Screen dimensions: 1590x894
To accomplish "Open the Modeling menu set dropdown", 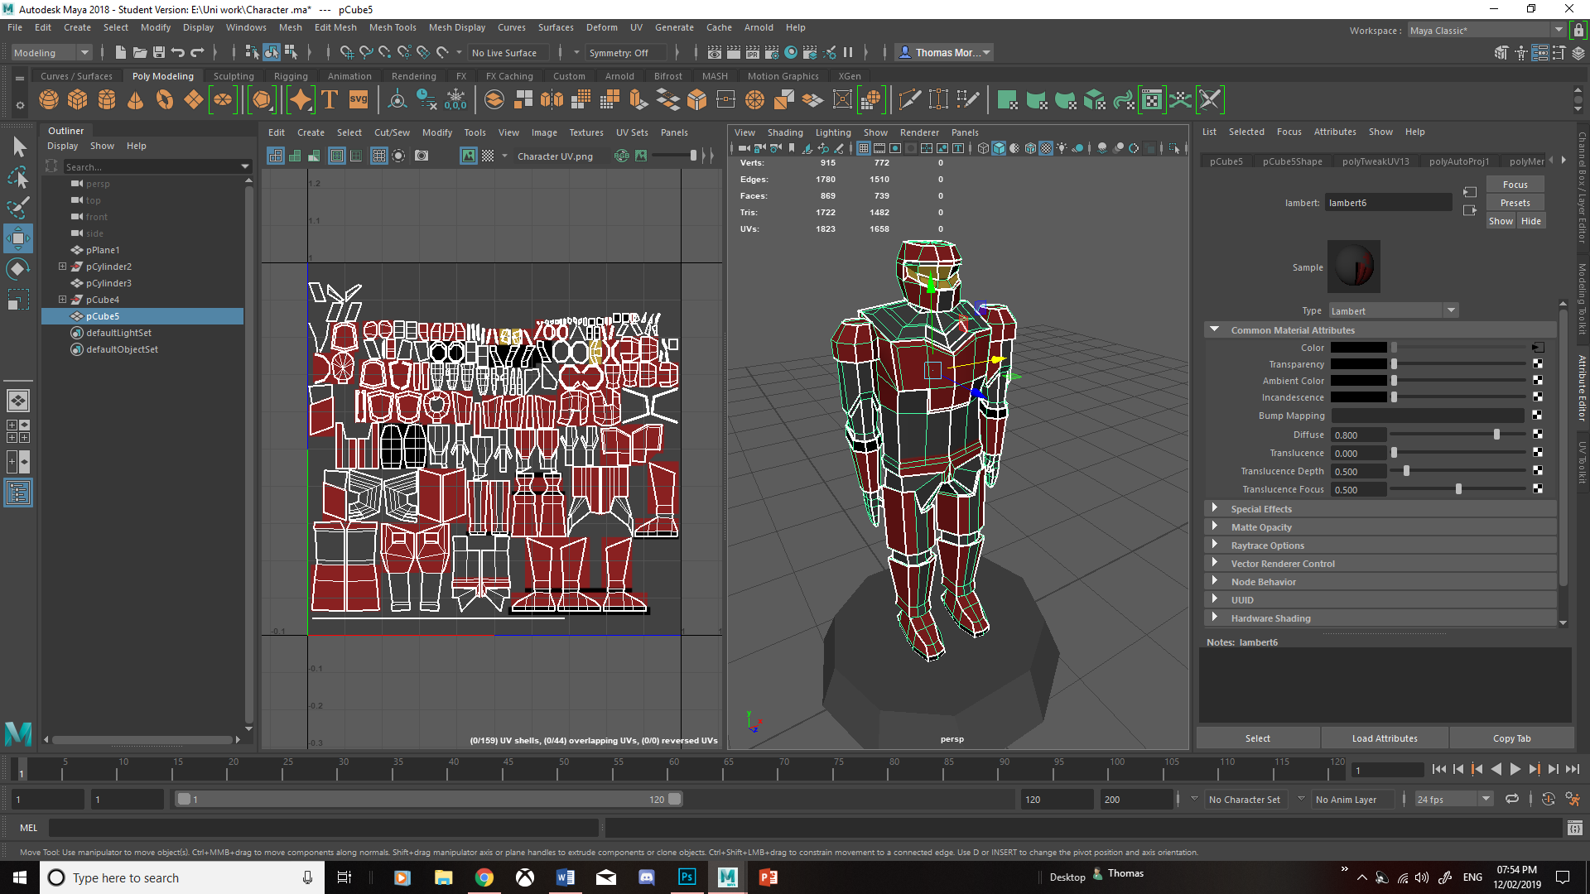I will (51, 52).
